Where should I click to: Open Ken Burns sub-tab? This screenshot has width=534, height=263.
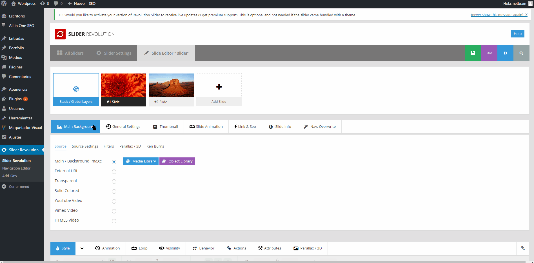click(155, 146)
